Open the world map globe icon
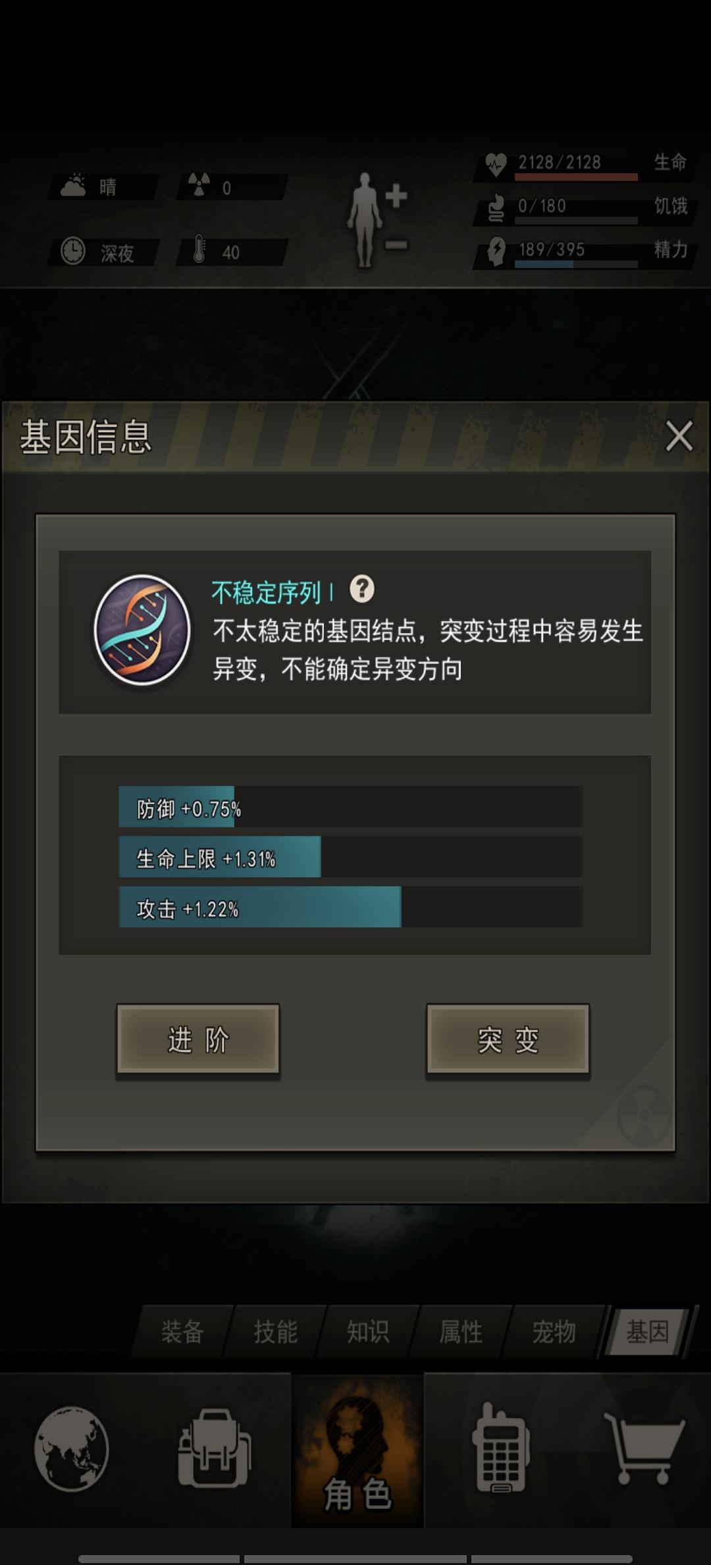The image size is (711, 1565). click(71, 1448)
